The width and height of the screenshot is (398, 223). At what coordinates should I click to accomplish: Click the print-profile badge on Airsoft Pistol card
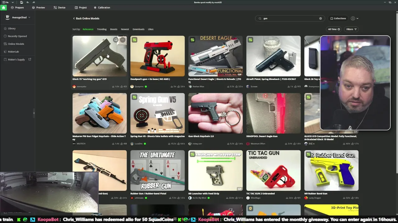tap(250, 40)
